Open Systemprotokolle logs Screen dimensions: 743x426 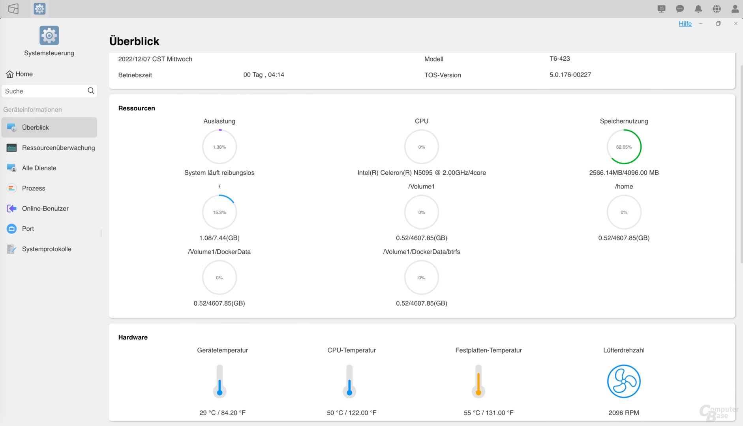[47, 249]
